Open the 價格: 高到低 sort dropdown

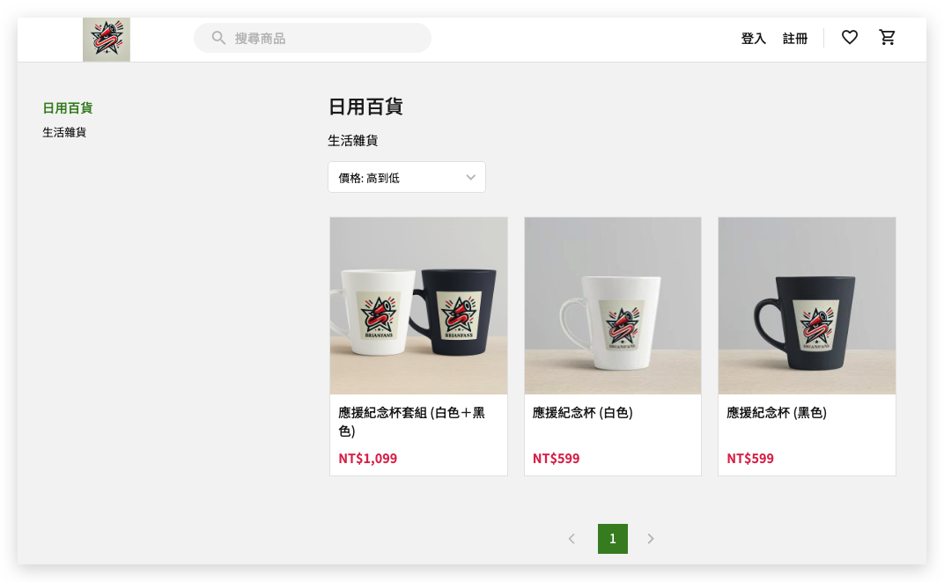coord(406,177)
